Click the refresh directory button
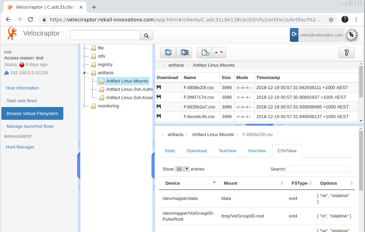365x232 pixels. [x=168, y=52]
